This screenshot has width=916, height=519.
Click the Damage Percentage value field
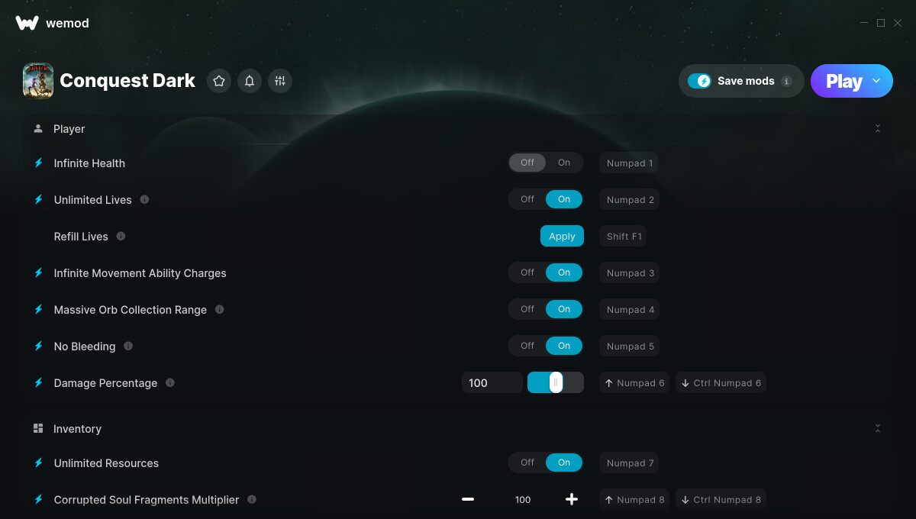[492, 382]
